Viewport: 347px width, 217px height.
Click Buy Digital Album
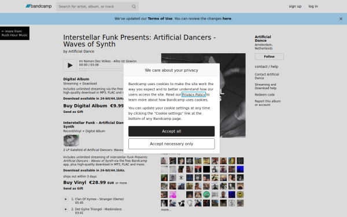[x=85, y=106]
